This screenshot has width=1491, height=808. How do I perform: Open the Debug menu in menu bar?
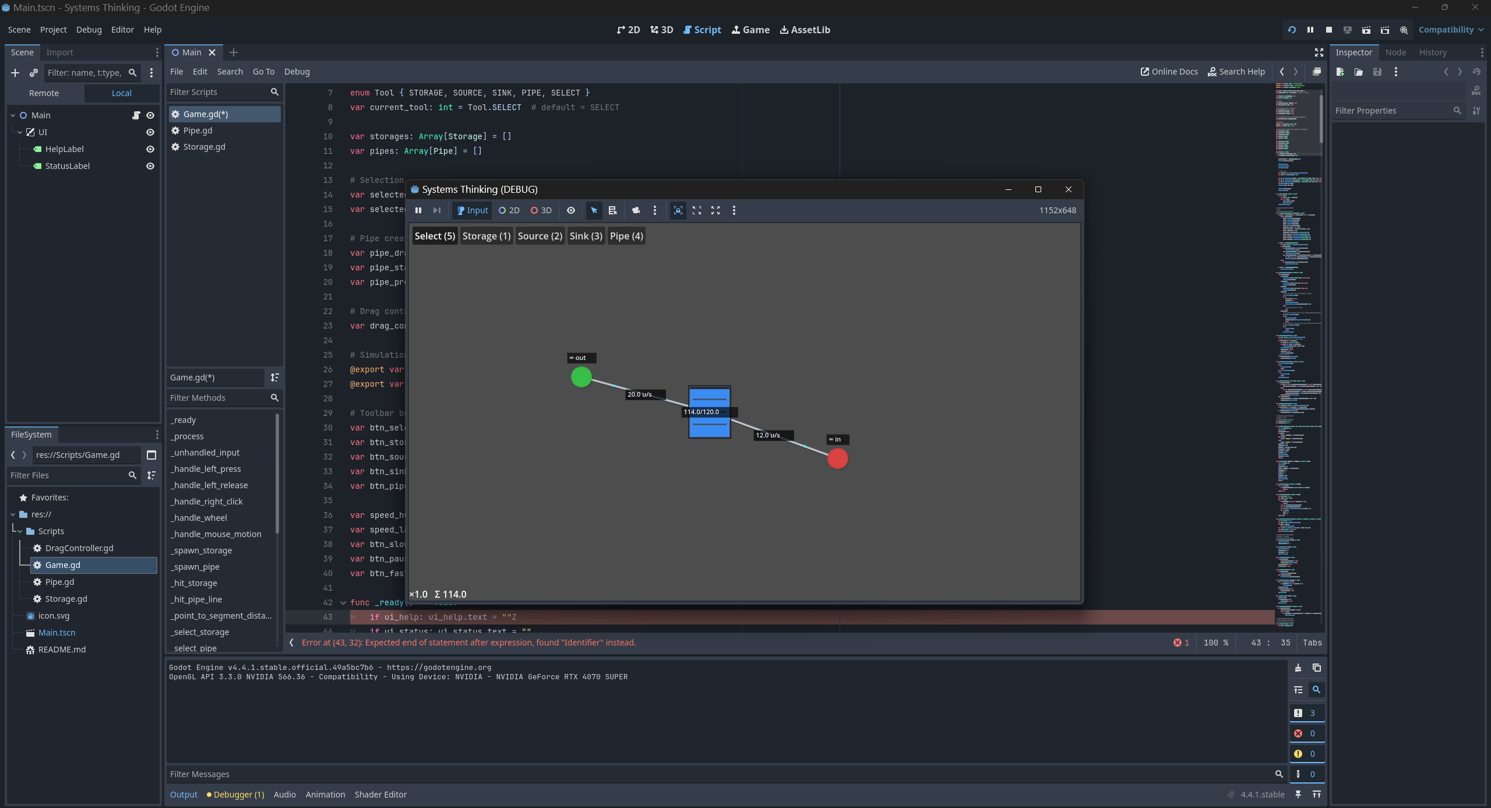(89, 30)
